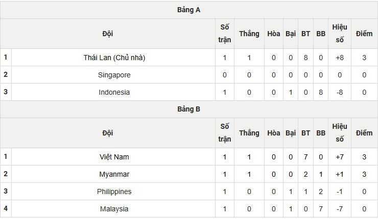
Task: Click Thái Lan's +8 goal difference cell
Action: coord(339,58)
